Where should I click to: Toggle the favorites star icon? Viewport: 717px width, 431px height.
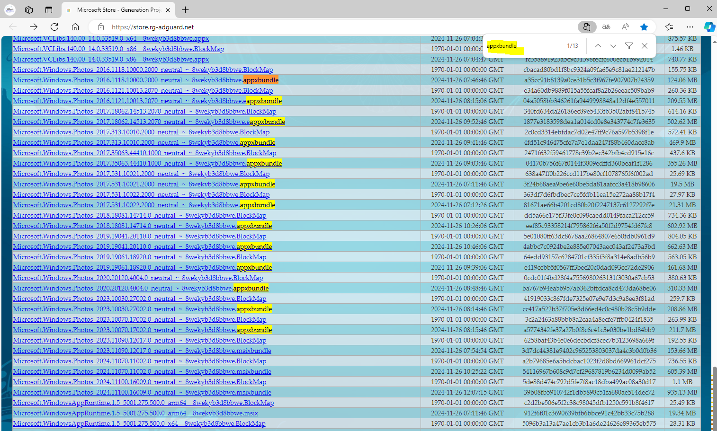644,27
